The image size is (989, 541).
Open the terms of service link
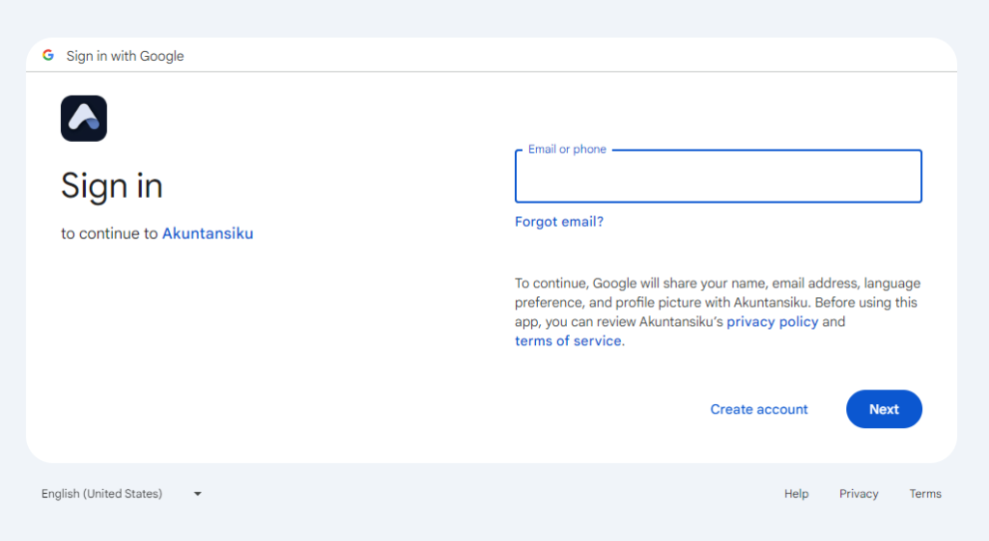point(568,340)
